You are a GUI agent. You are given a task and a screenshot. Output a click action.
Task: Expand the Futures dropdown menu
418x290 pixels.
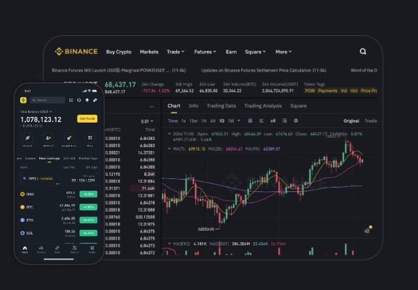(x=205, y=52)
